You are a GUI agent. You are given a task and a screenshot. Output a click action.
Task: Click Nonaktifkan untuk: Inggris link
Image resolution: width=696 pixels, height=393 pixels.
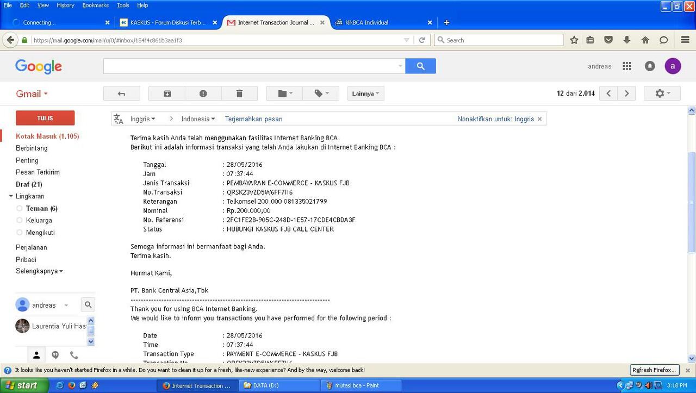tap(495, 119)
